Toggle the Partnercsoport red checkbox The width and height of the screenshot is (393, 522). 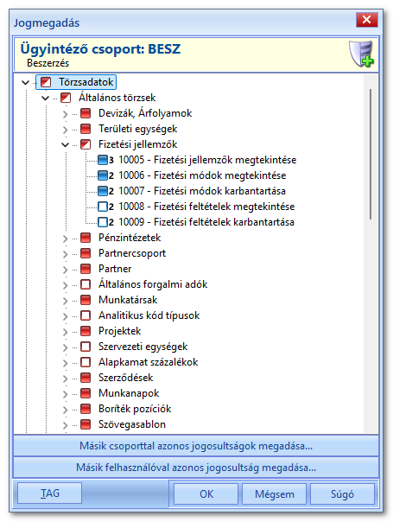86,253
